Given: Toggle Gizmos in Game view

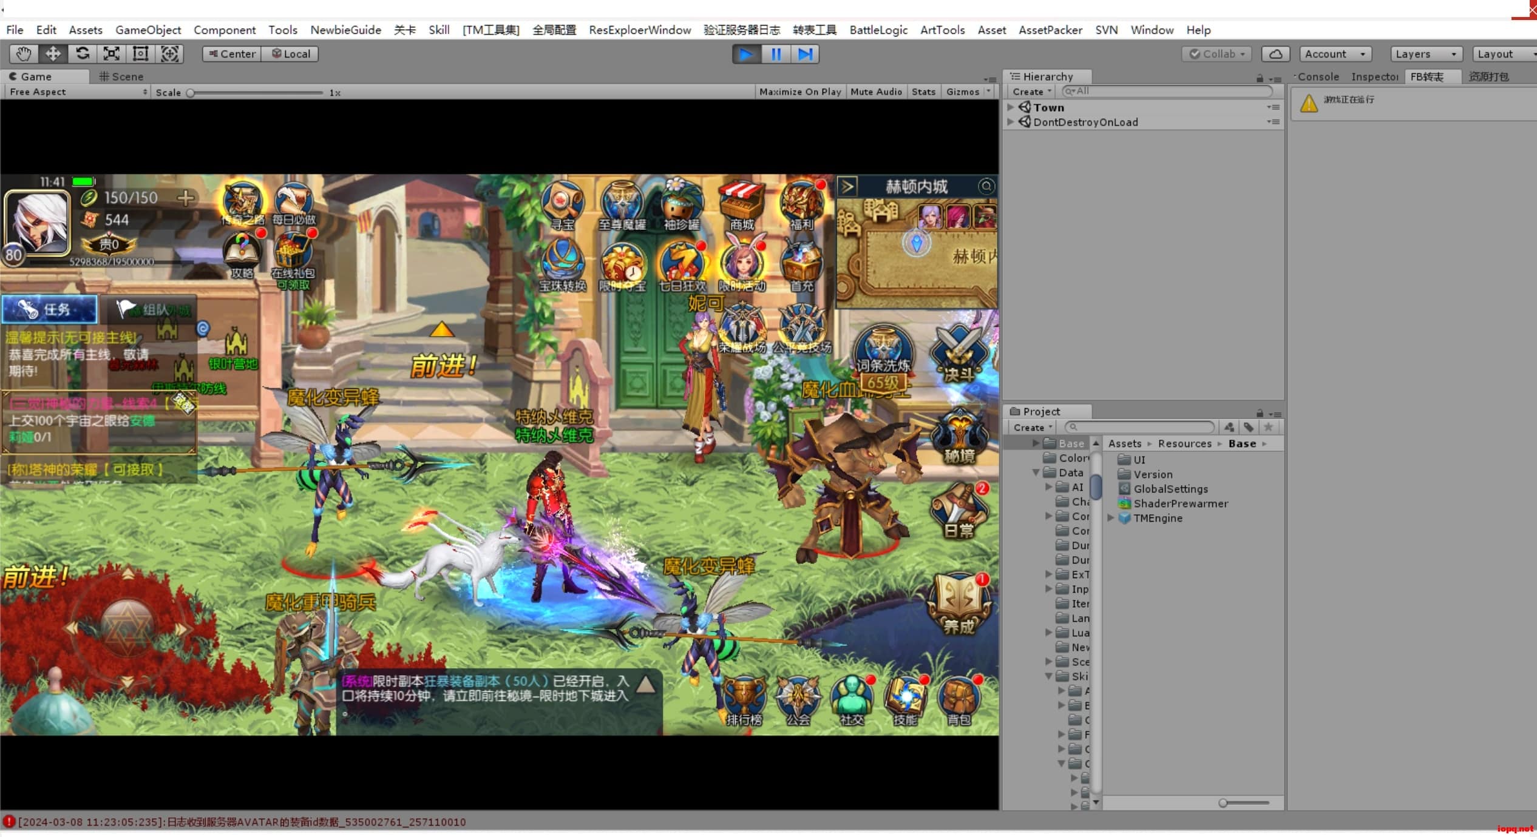Looking at the screenshot, I should [x=963, y=92].
